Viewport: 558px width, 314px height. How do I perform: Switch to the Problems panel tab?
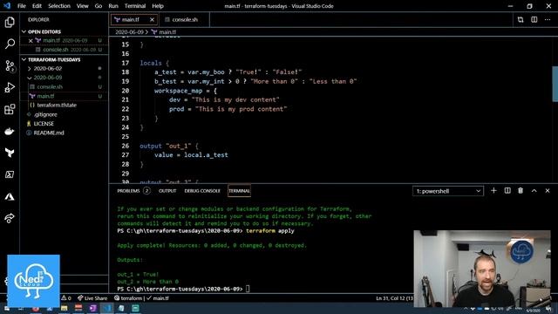128,191
